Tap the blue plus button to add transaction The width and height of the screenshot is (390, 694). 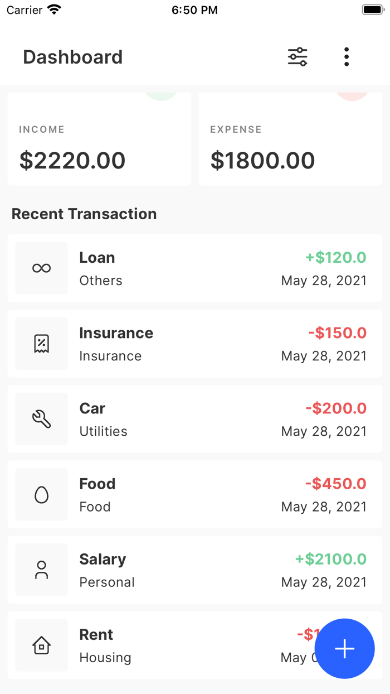(345, 648)
